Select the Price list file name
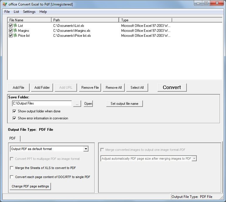The image size is (226, 202). pyautogui.click(x=24, y=36)
